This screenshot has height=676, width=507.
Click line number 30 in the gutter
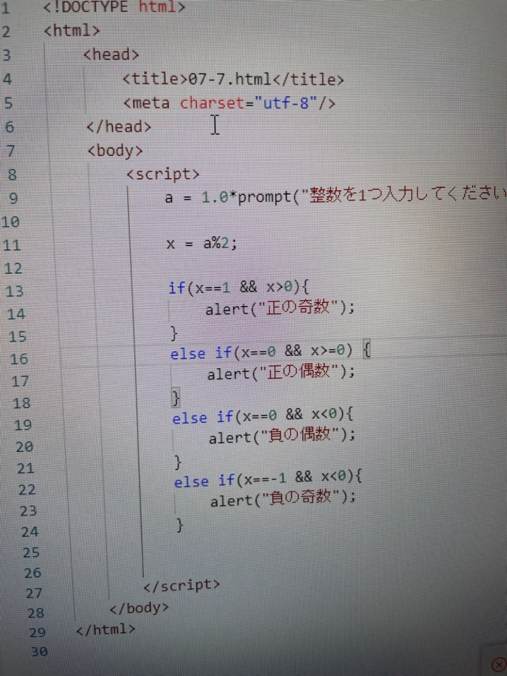(39, 651)
